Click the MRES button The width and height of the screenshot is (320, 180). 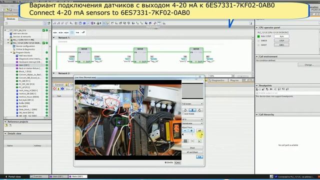pyautogui.click(x=281, y=45)
